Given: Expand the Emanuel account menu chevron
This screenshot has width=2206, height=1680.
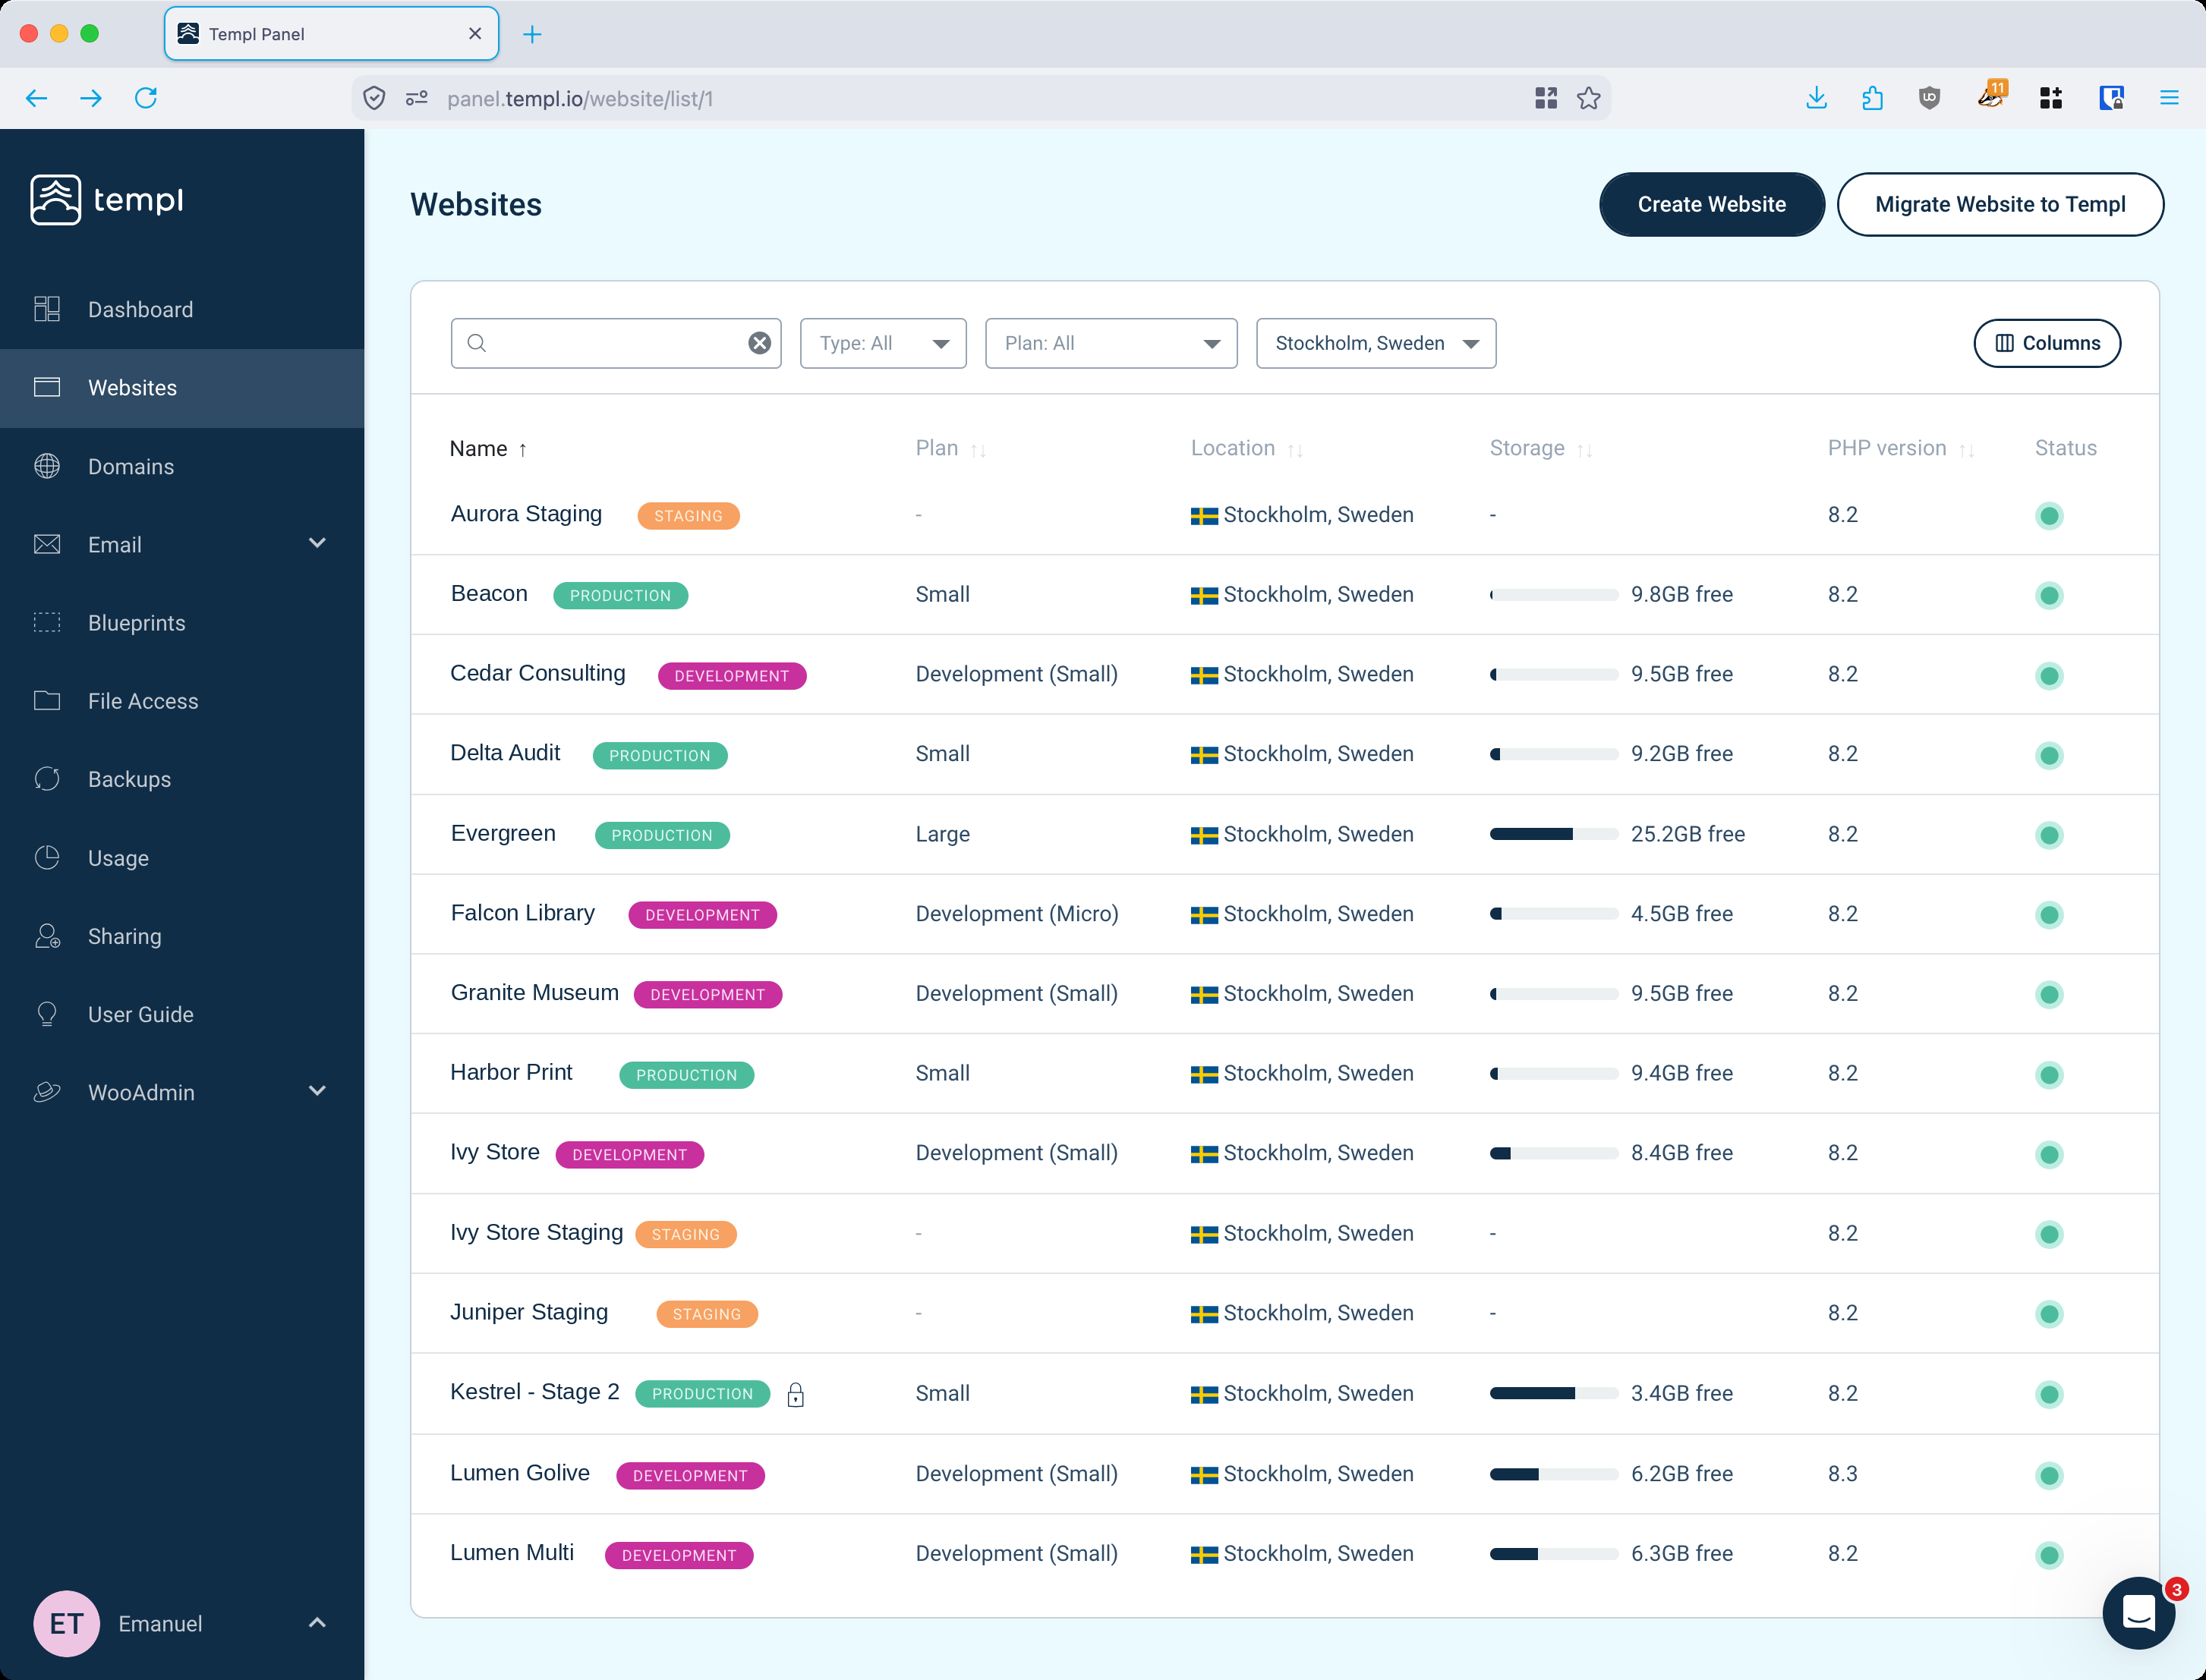Looking at the screenshot, I should tap(317, 1623).
